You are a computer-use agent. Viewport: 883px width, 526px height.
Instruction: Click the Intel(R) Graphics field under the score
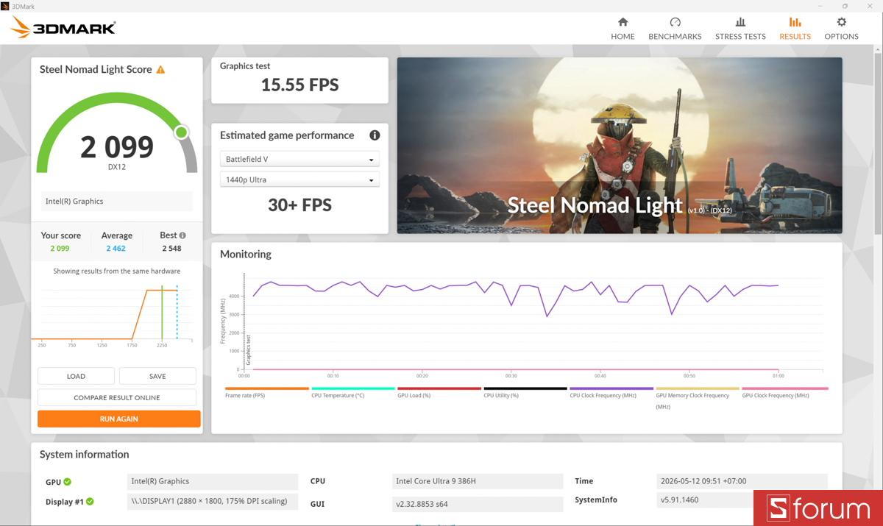pyautogui.click(x=116, y=202)
